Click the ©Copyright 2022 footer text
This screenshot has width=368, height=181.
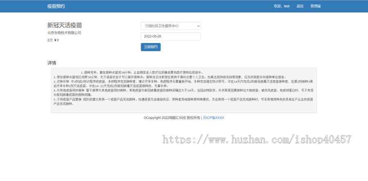pos(172,118)
